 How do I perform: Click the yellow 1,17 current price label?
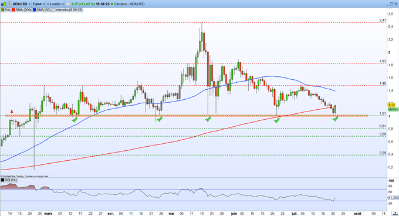(x=391, y=105)
